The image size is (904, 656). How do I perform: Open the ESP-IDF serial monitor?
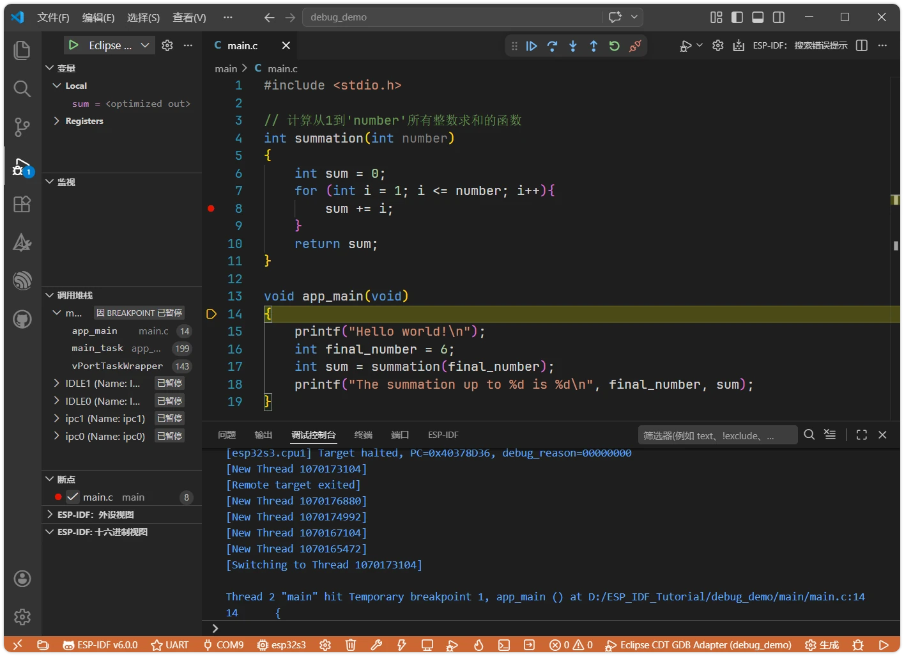427,645
